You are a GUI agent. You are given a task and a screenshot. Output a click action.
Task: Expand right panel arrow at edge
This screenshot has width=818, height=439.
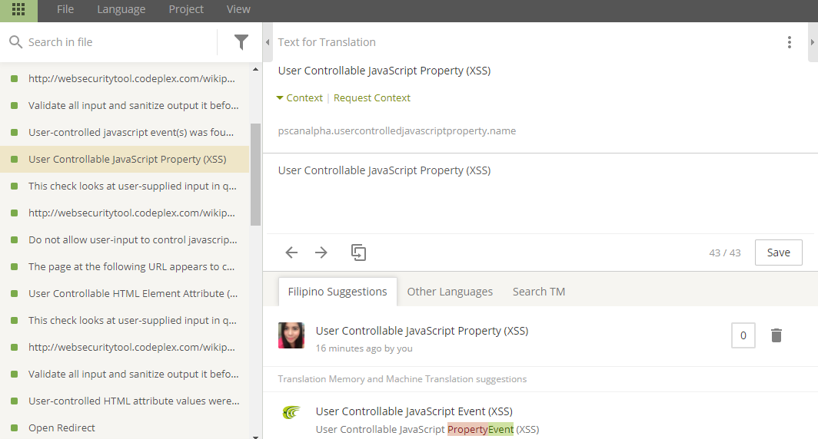pyautogui.click(x=813, y=42)
